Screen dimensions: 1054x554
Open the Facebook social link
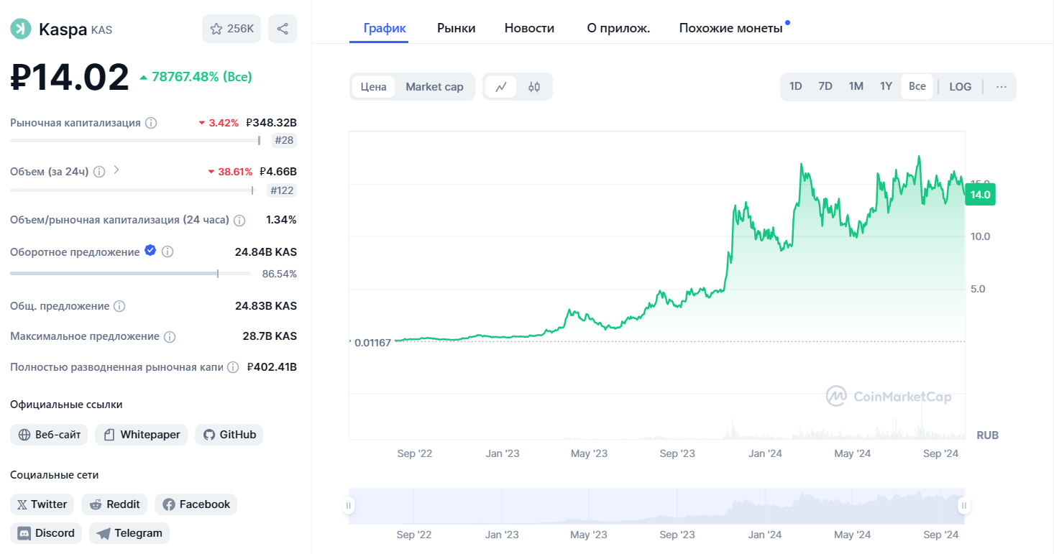pyautogui.click(x=196, y=504)
